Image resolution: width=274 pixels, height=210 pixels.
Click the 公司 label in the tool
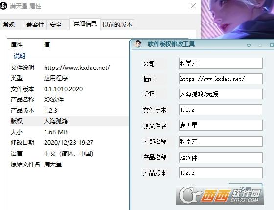pos(149,64)
